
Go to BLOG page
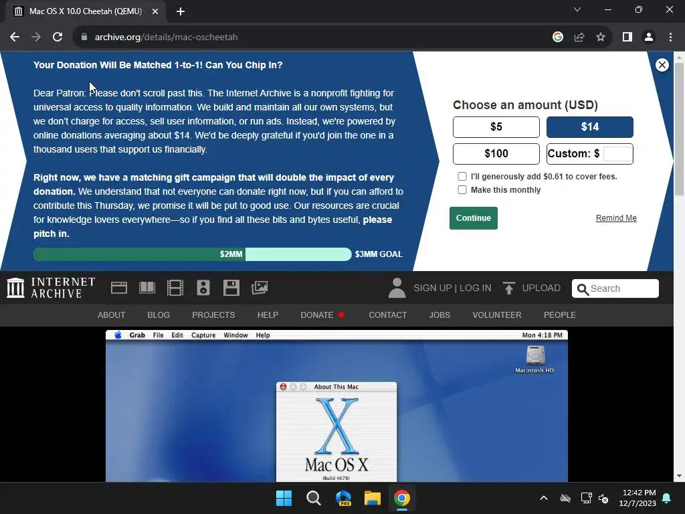click(x=159, y=315)
